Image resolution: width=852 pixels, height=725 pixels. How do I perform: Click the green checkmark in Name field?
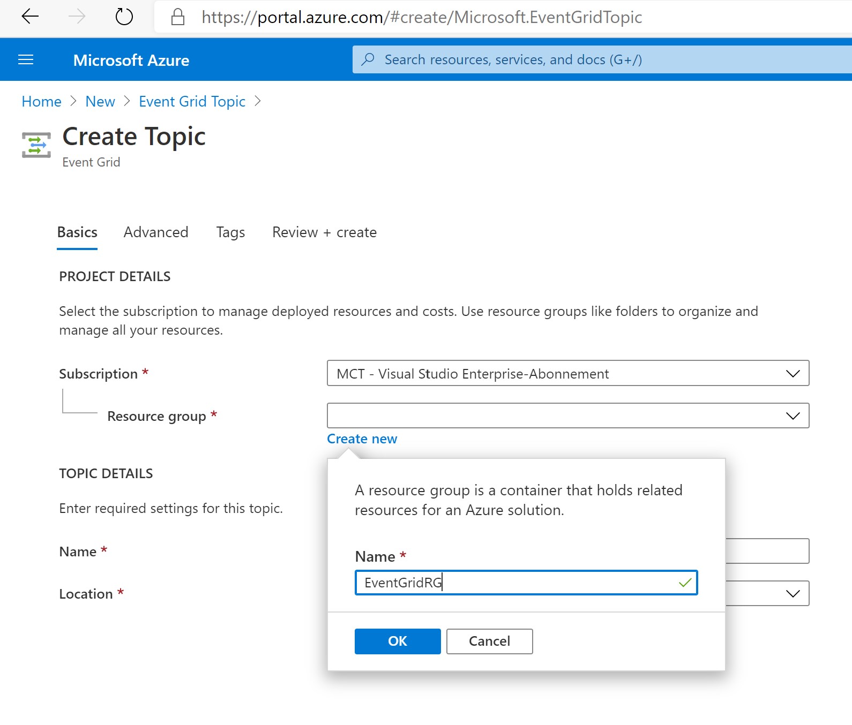click(685, 583)
